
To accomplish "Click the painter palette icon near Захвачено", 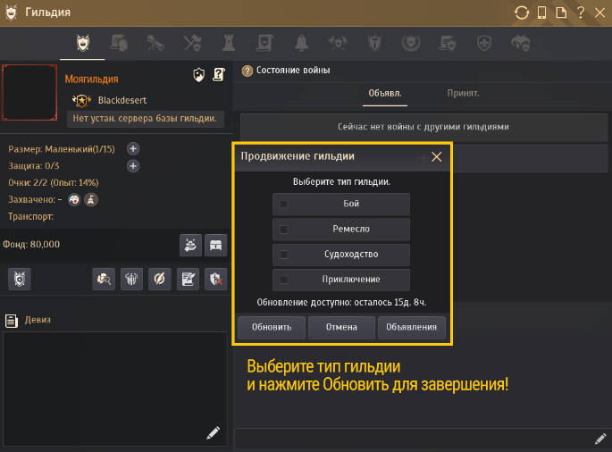I will click(74, 200).
